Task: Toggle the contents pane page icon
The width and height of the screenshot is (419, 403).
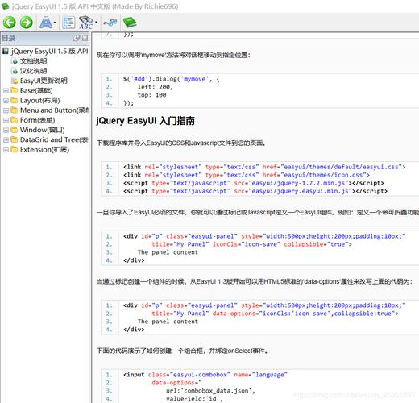Action: coord(68,23)
